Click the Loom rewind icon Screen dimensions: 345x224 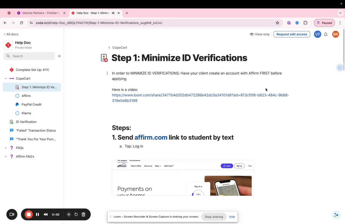[x=46, y=215]
